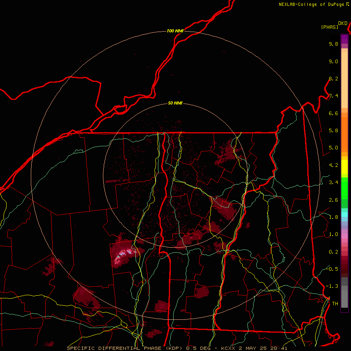The width and height of the screenshot is (351, 351).
Task: Click the [PHAS] legend unit label
Action: pos(330,27)
